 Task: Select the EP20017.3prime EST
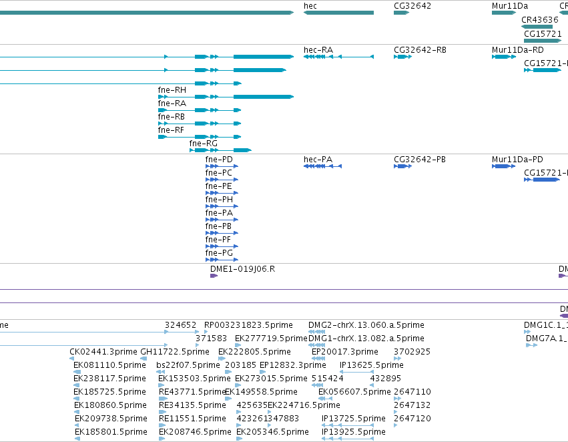pyautogui.click(x=318, y=359)
